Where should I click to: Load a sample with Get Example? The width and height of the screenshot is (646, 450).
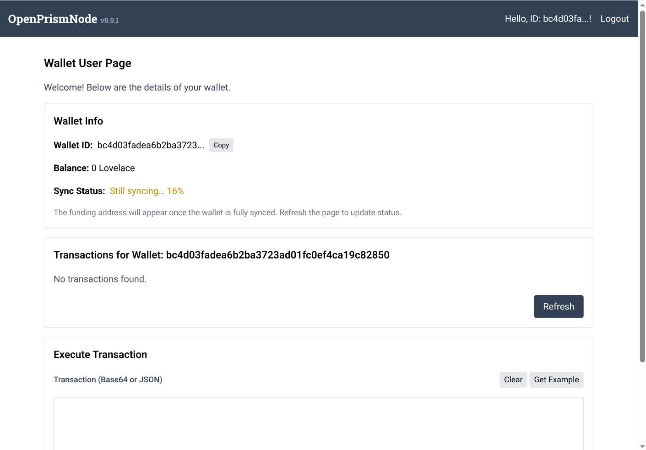point(556,380)
